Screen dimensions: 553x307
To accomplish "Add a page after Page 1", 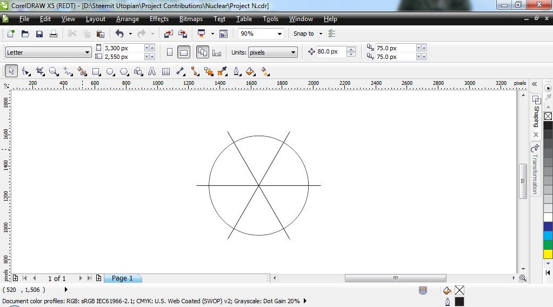I will click(98, 278).
